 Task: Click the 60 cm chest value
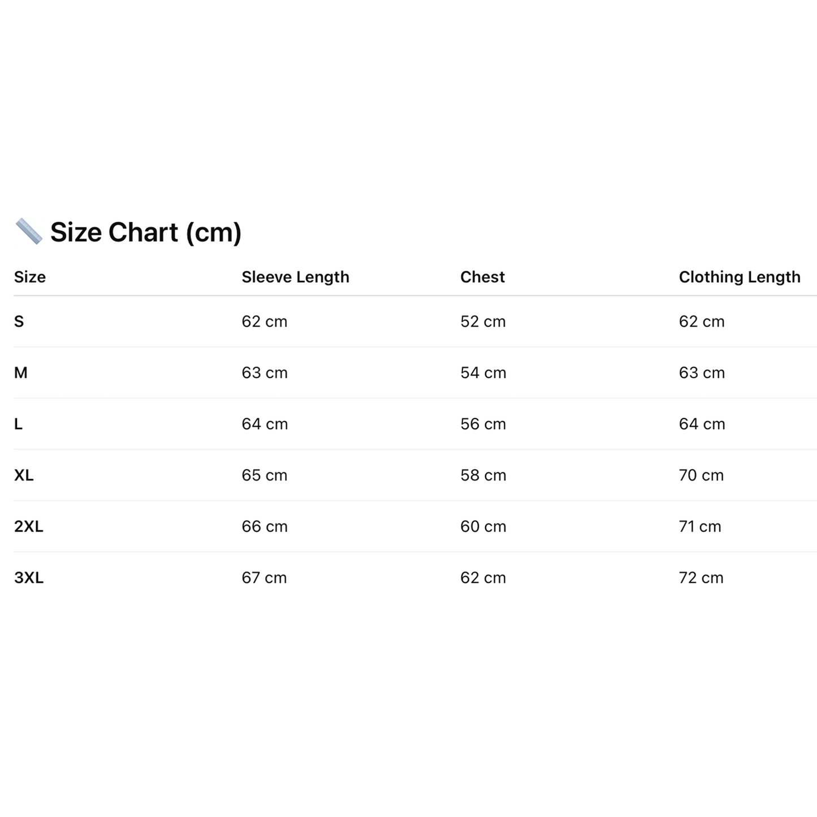point(483,526)
